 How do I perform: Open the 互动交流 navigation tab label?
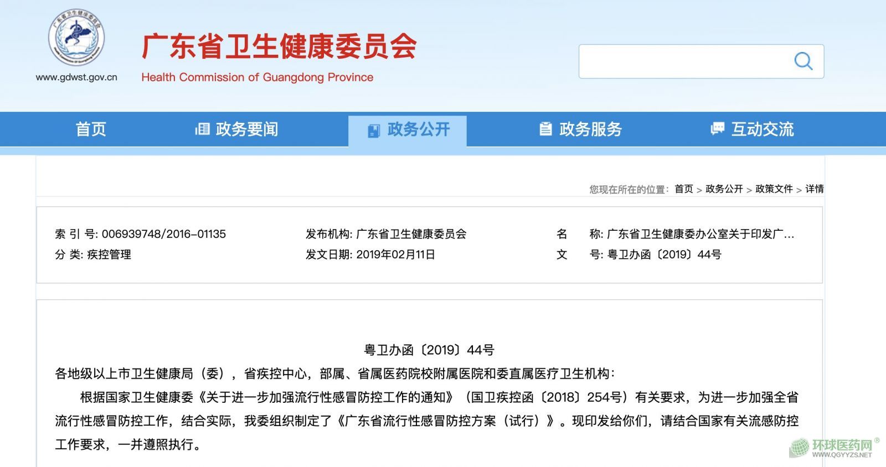(x=763, y=129)
